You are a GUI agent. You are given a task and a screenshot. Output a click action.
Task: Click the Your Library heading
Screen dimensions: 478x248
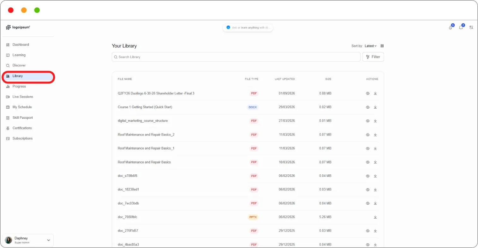pyautogui.click(x=124, y=46)
